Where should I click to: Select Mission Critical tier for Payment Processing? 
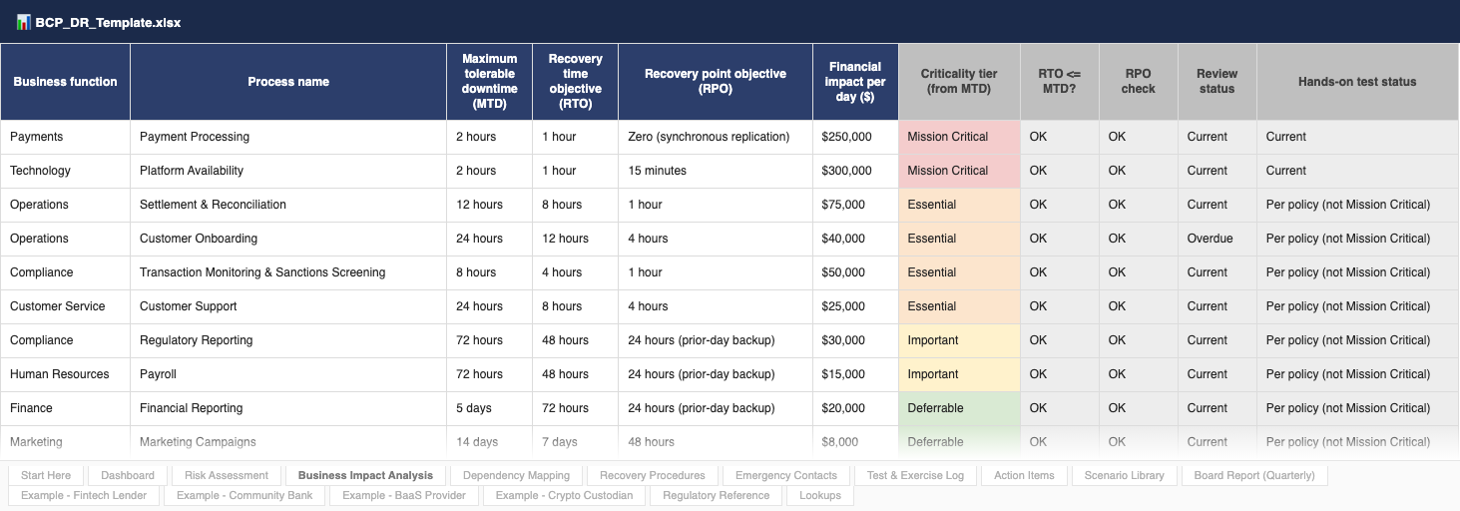click(x=959, y=137)
